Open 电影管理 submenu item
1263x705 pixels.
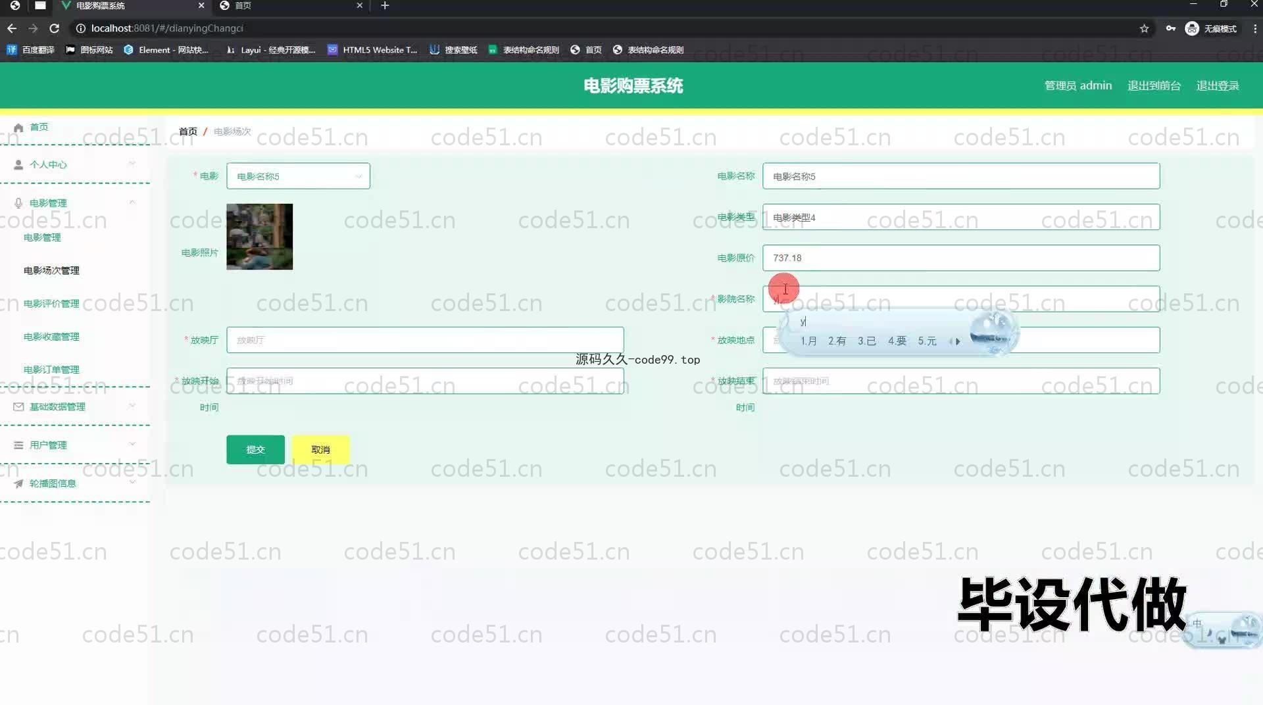tap(42, 237)
